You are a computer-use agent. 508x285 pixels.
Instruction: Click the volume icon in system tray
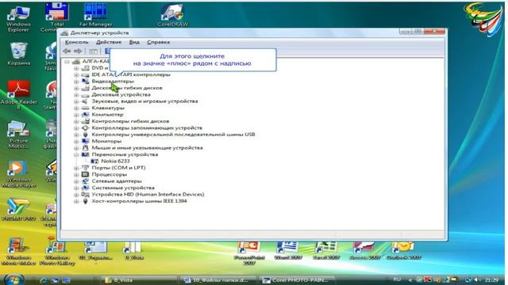(x=476, y=279)
